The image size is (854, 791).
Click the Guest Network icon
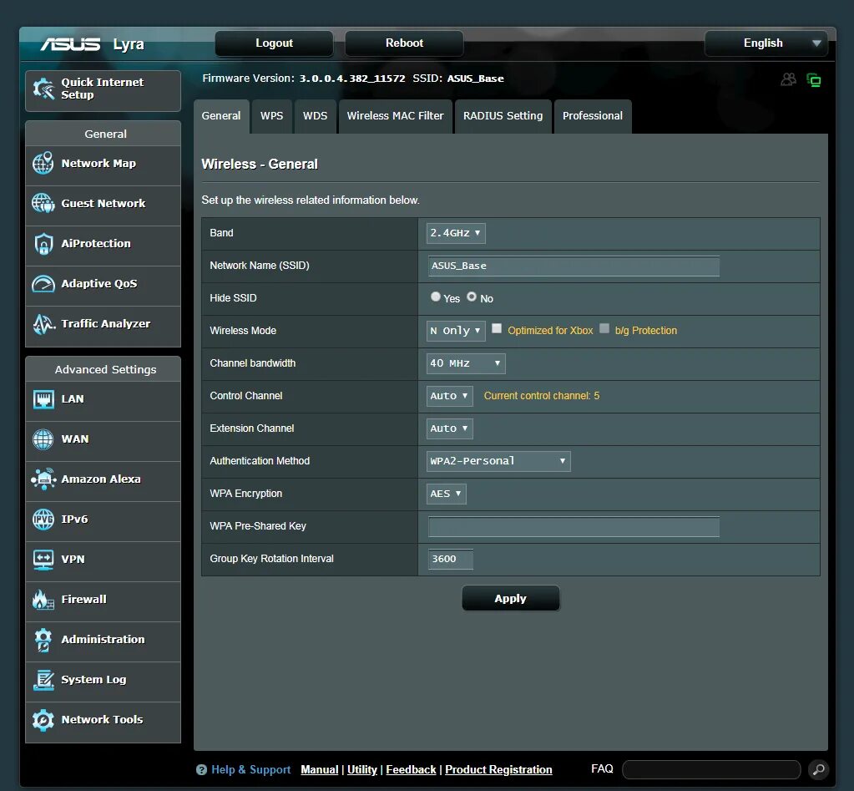click(43, 203)
